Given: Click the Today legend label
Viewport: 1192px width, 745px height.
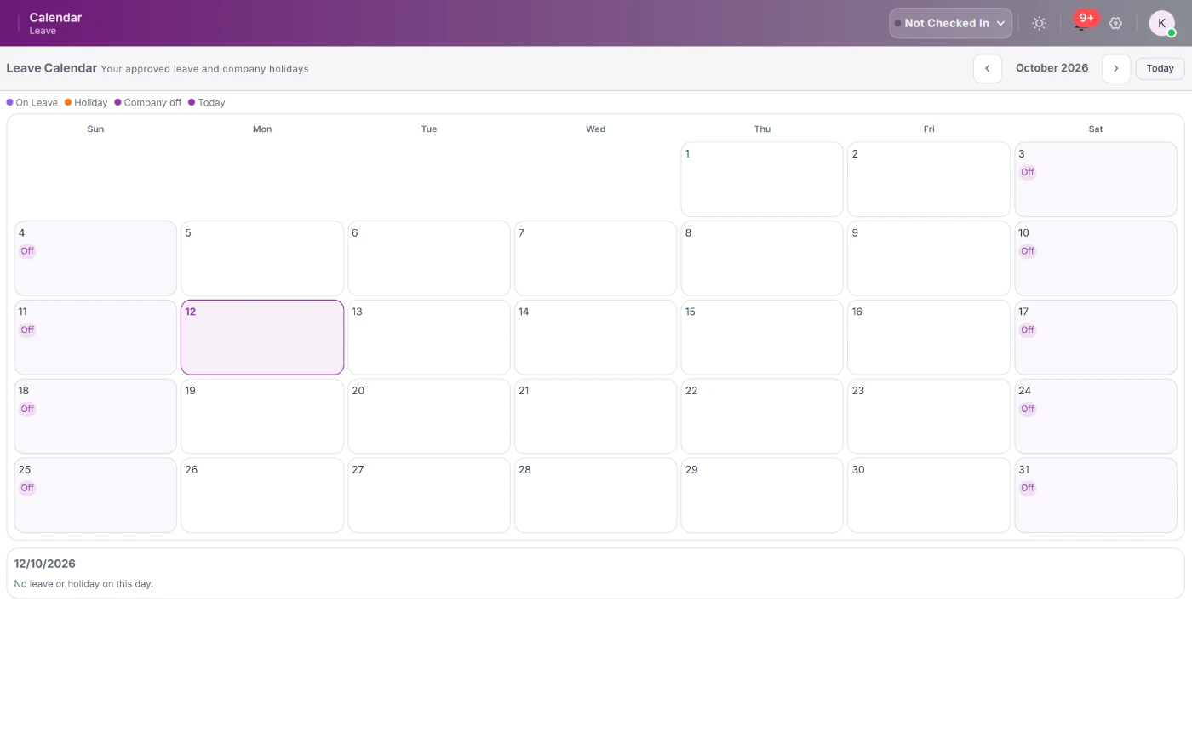Looking at the screenshot, I should [x=211, y=103].
